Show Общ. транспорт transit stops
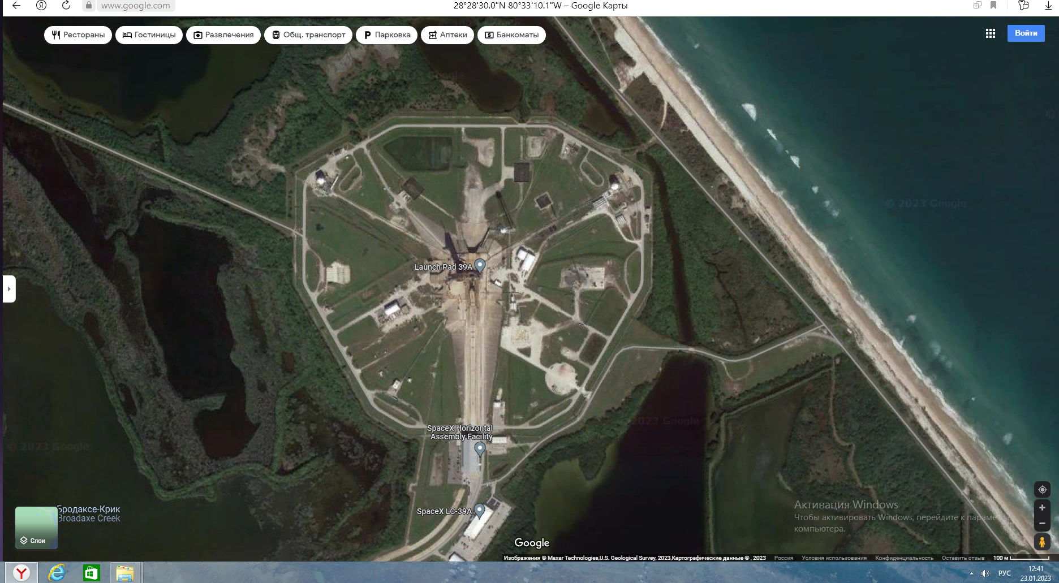 click(x=308, y=35)
